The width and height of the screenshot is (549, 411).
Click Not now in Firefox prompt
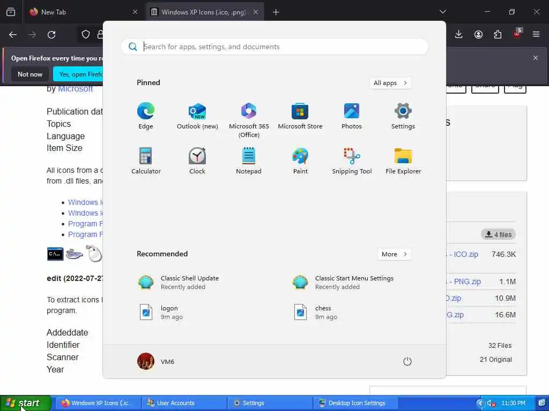tap(30, 74)
